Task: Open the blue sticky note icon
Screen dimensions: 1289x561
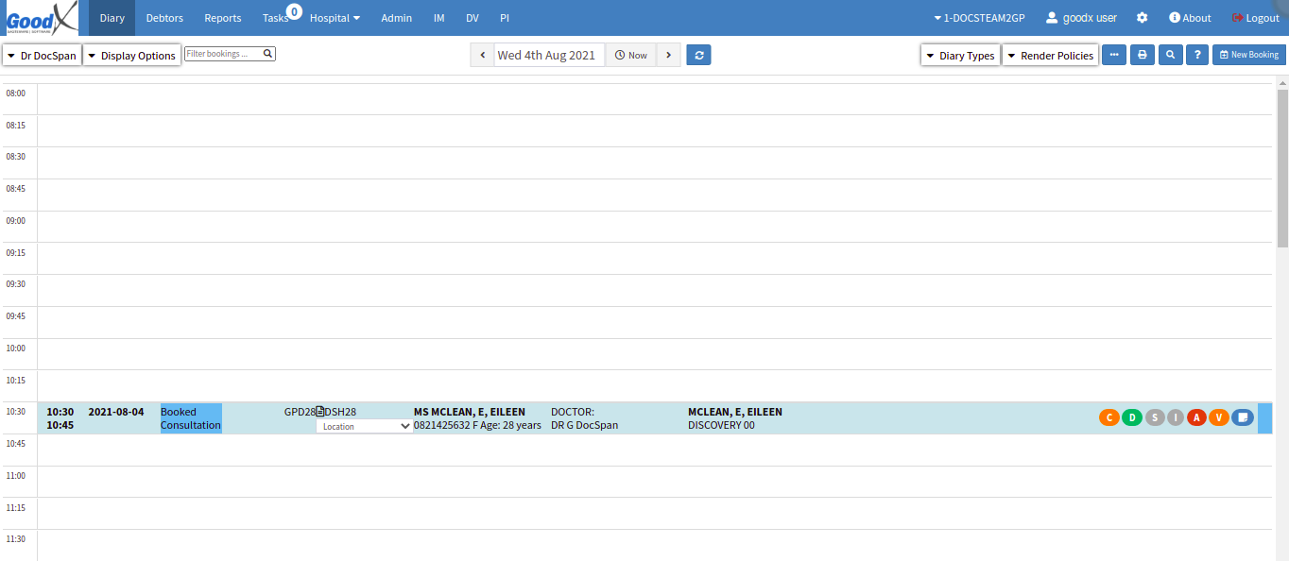Action: (x=1243, y=417)
